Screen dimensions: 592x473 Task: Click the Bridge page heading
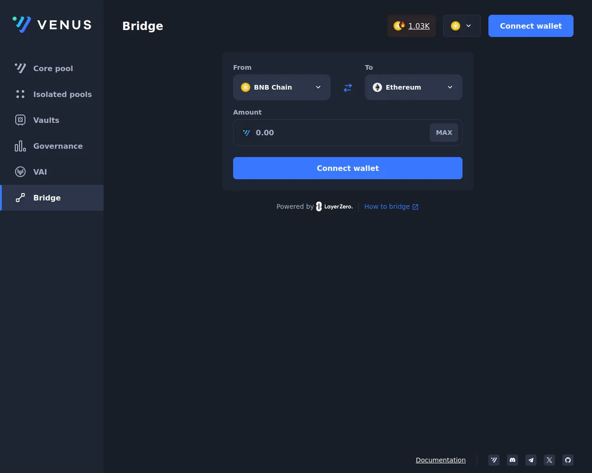point(142,26)
